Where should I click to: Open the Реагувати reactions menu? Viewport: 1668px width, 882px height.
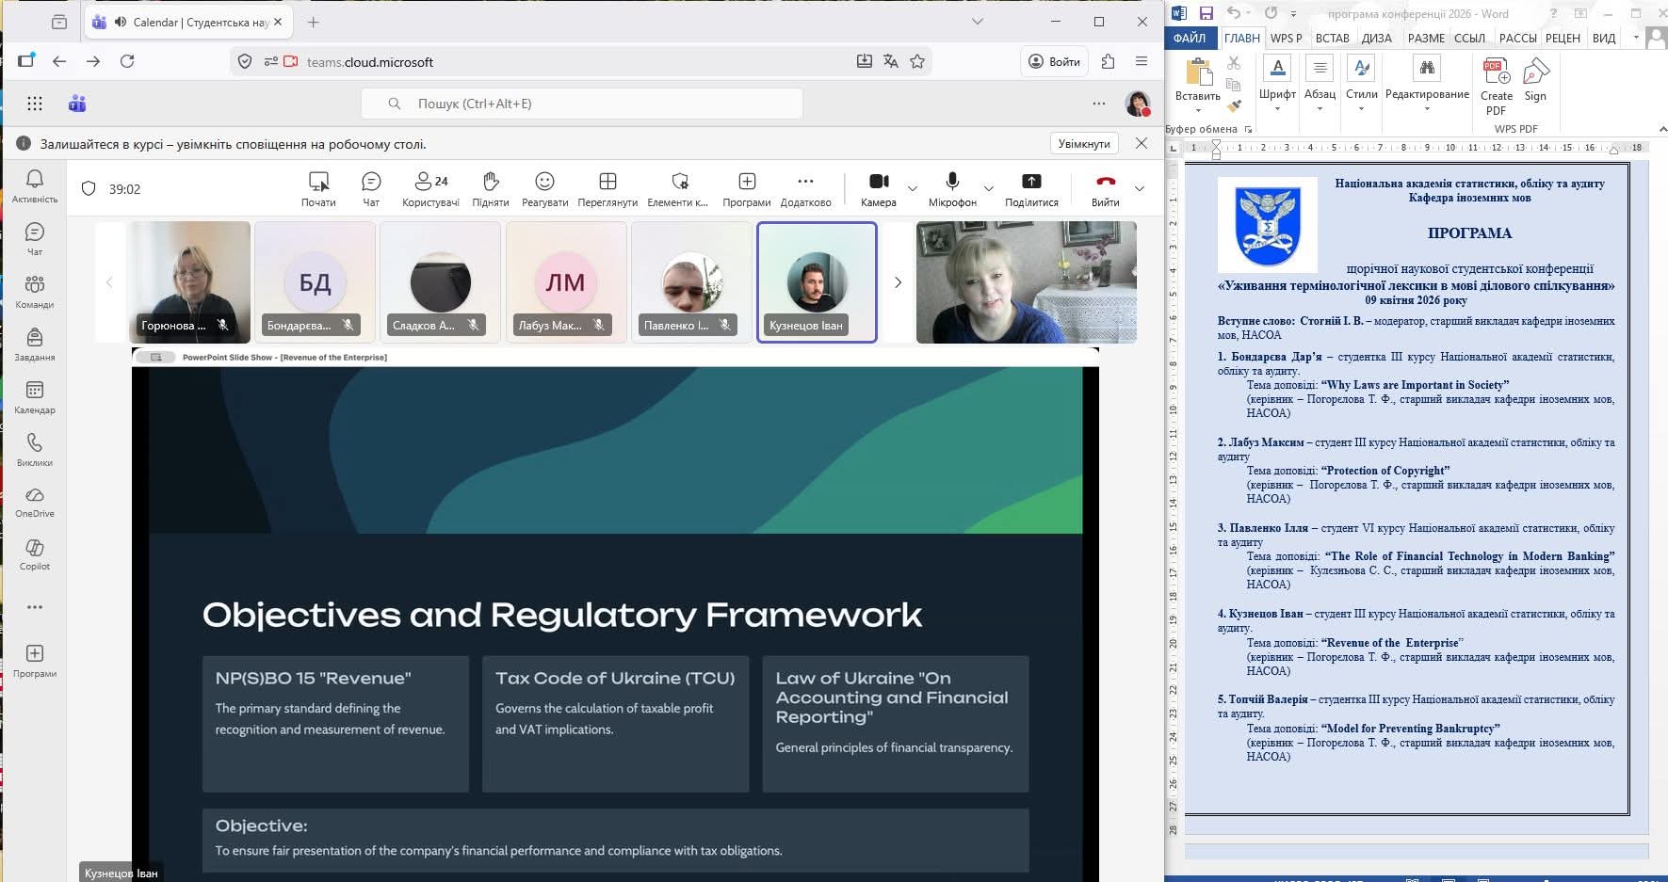point(544,188)
